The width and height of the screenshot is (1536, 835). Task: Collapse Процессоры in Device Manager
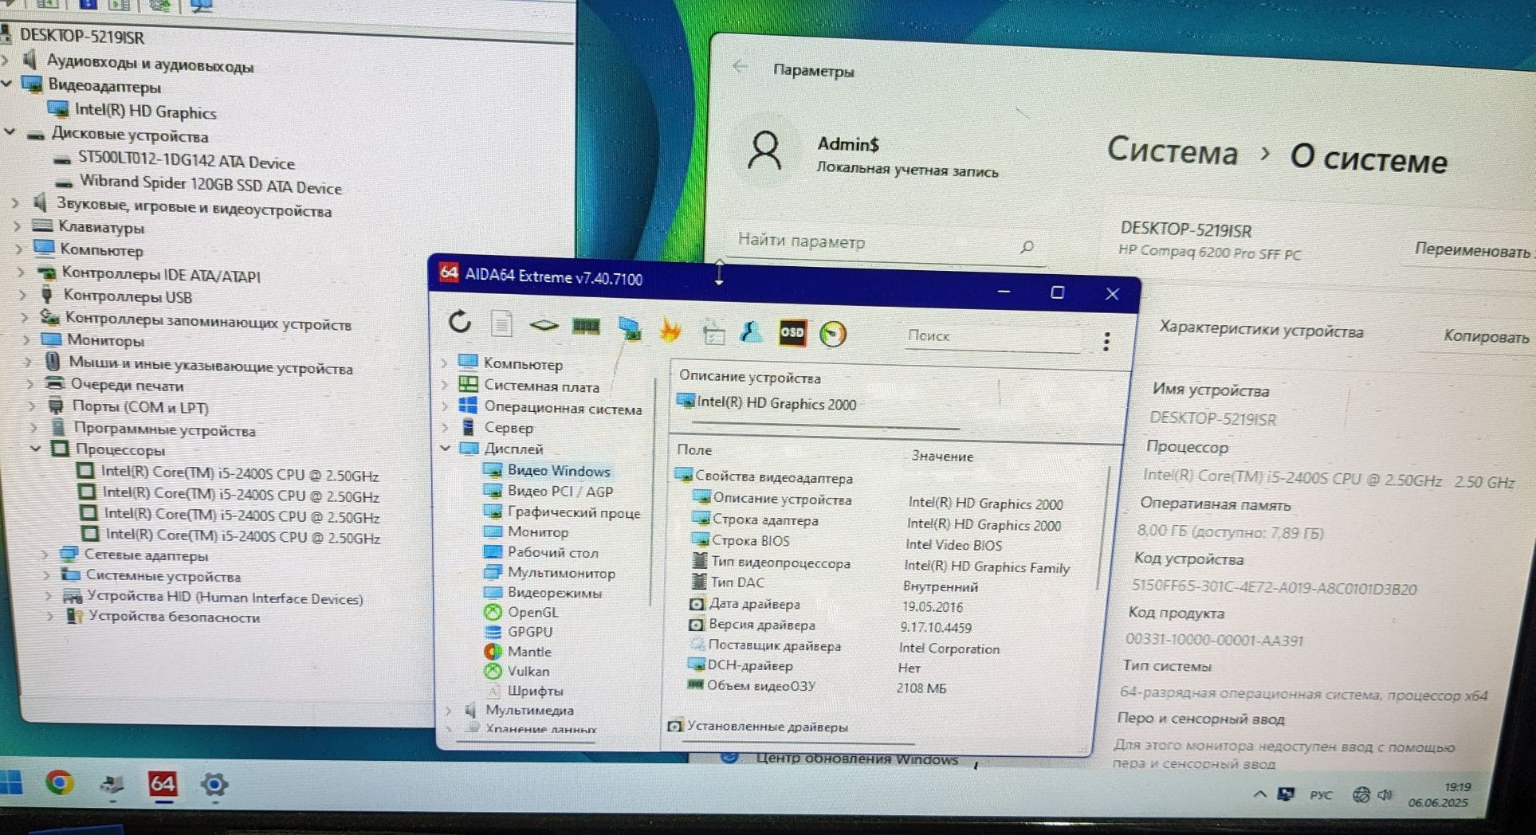35,448
